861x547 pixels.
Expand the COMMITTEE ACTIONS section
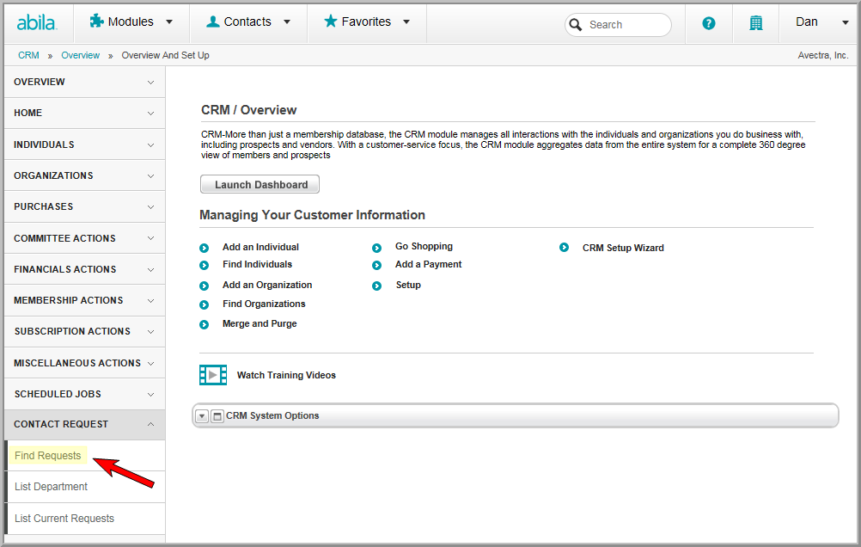tap(84, 238)
